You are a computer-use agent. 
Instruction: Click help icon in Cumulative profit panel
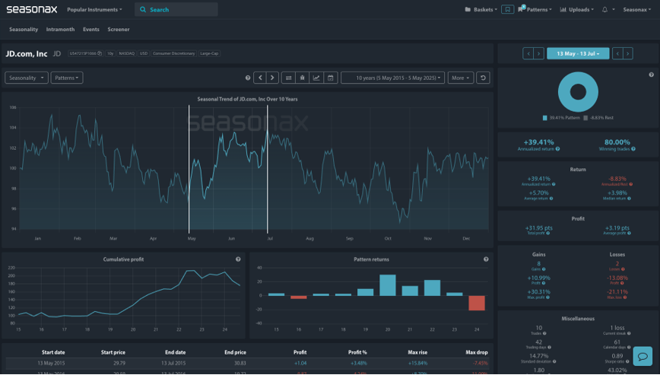tap(238, 259)
